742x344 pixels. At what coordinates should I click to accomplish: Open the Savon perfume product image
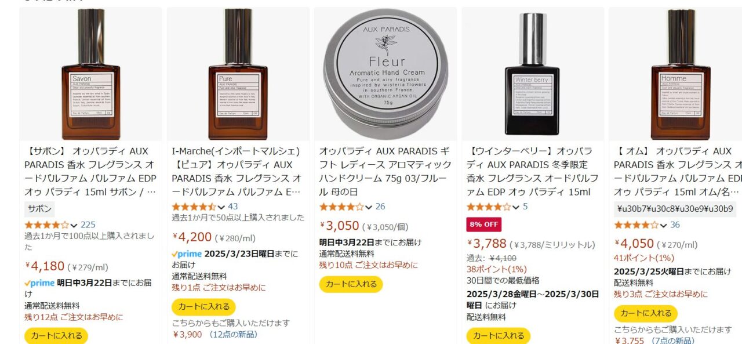[x=91, y=74]
